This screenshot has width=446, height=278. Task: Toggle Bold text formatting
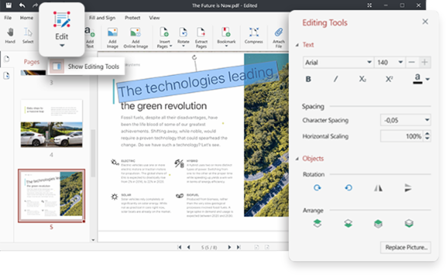click(308, 79)
